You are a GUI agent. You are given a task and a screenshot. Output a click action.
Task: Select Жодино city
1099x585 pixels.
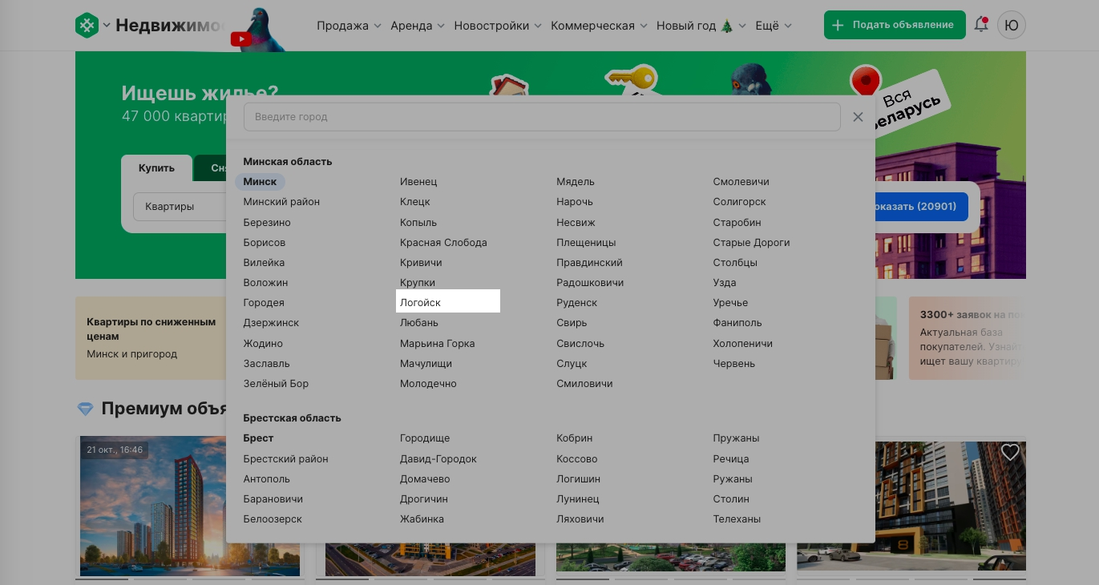click(263, 344)
